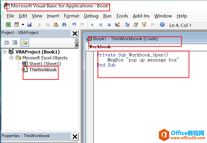The image size is (207, 143).
Task: Click the Save toolbar icon
Action: tap(29, 25)
